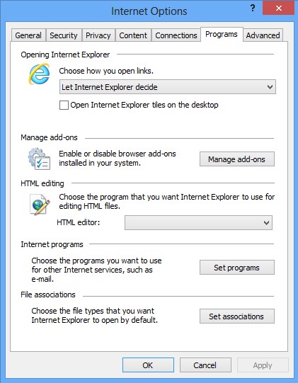Open the Advanced tab
This screenshot has width=298, height=383.
pyautogui.click(x=263, y=35)
